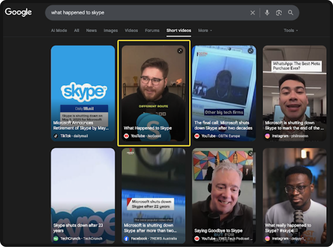Click the Facebook icon on the 7NEWS Australia video
Image resolution: width=333 pixels, height=247 pixels.
click(x=126, y=238)
